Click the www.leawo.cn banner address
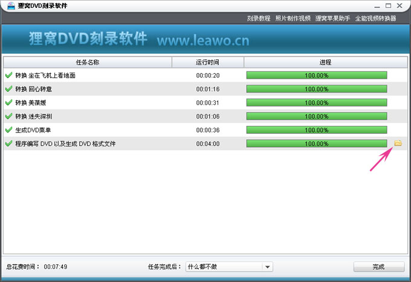Viewport: 411px width, 282px height. [x=203, y=41]
